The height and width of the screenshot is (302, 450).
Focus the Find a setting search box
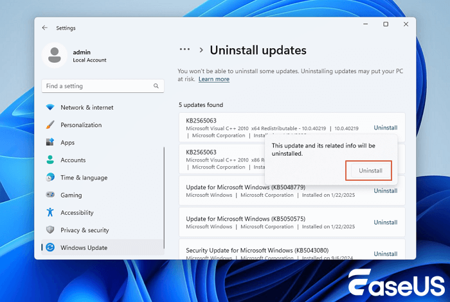103,86
